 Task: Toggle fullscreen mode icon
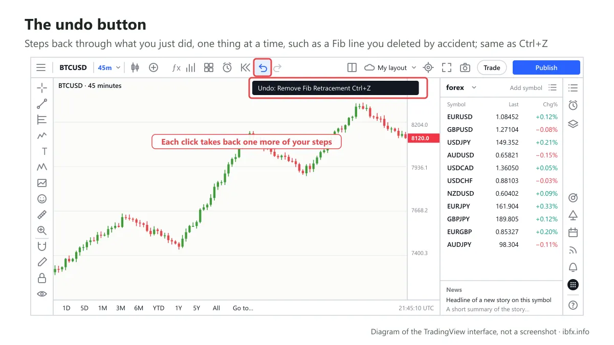tap(447, 67)
